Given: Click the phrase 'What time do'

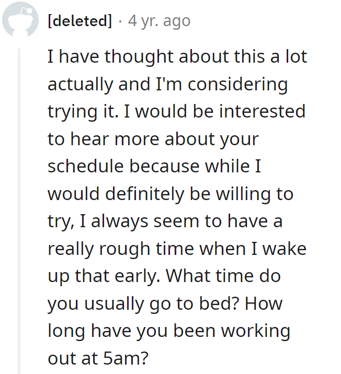Looking at the screenshot, I should pos(223,276).
